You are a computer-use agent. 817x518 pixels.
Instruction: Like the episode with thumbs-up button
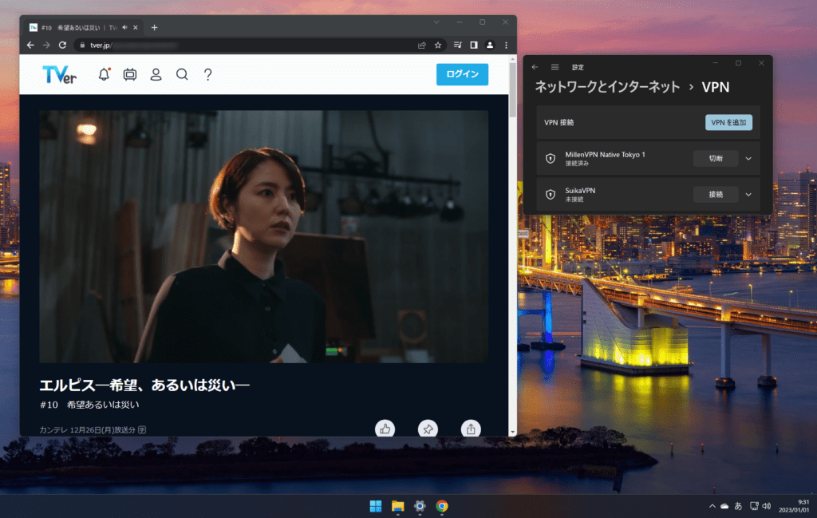click(x=385, y=429)
